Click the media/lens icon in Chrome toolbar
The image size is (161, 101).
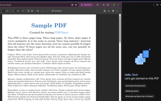tap(104, 5)
